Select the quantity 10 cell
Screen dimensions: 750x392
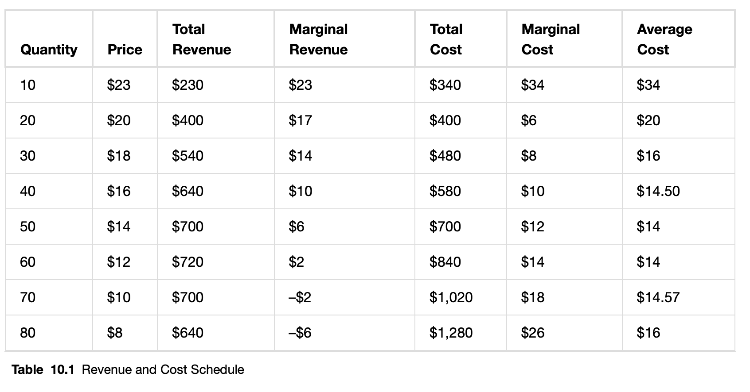(x=27, y=85)
